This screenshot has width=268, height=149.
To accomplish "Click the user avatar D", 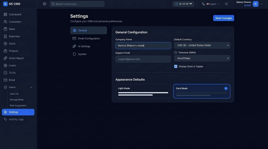I will 256,4.
